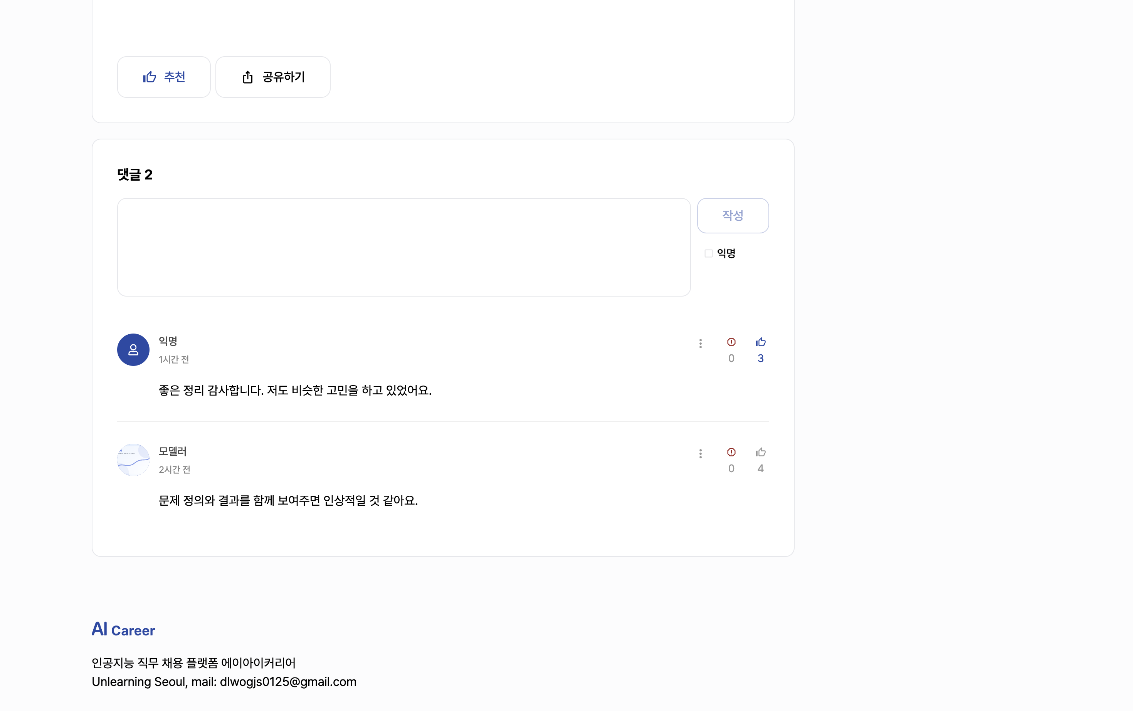
Task: Click like count 4 on 모델러 comment
Action: 760,468
